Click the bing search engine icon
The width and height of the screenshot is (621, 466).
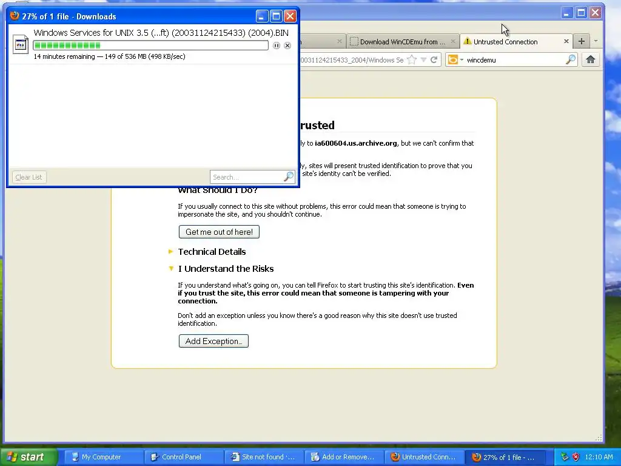[x=453, y=60]
